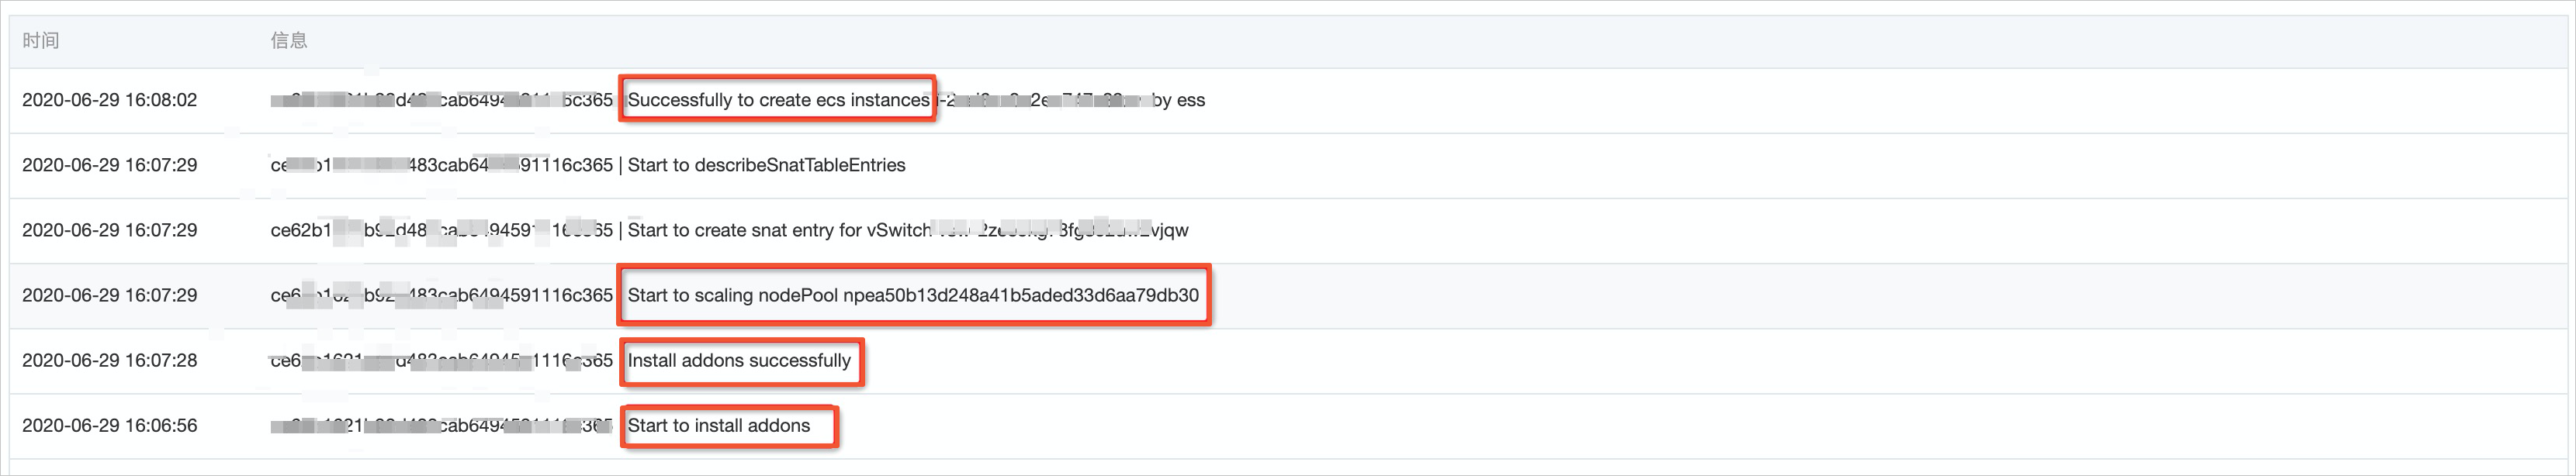Click 'Successfully to create ecs instances' message

click(778, 100)
